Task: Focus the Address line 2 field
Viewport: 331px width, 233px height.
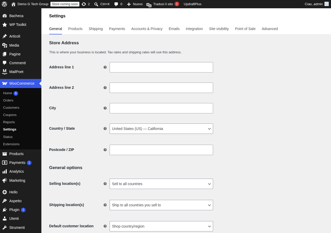Action: point(161,88)
